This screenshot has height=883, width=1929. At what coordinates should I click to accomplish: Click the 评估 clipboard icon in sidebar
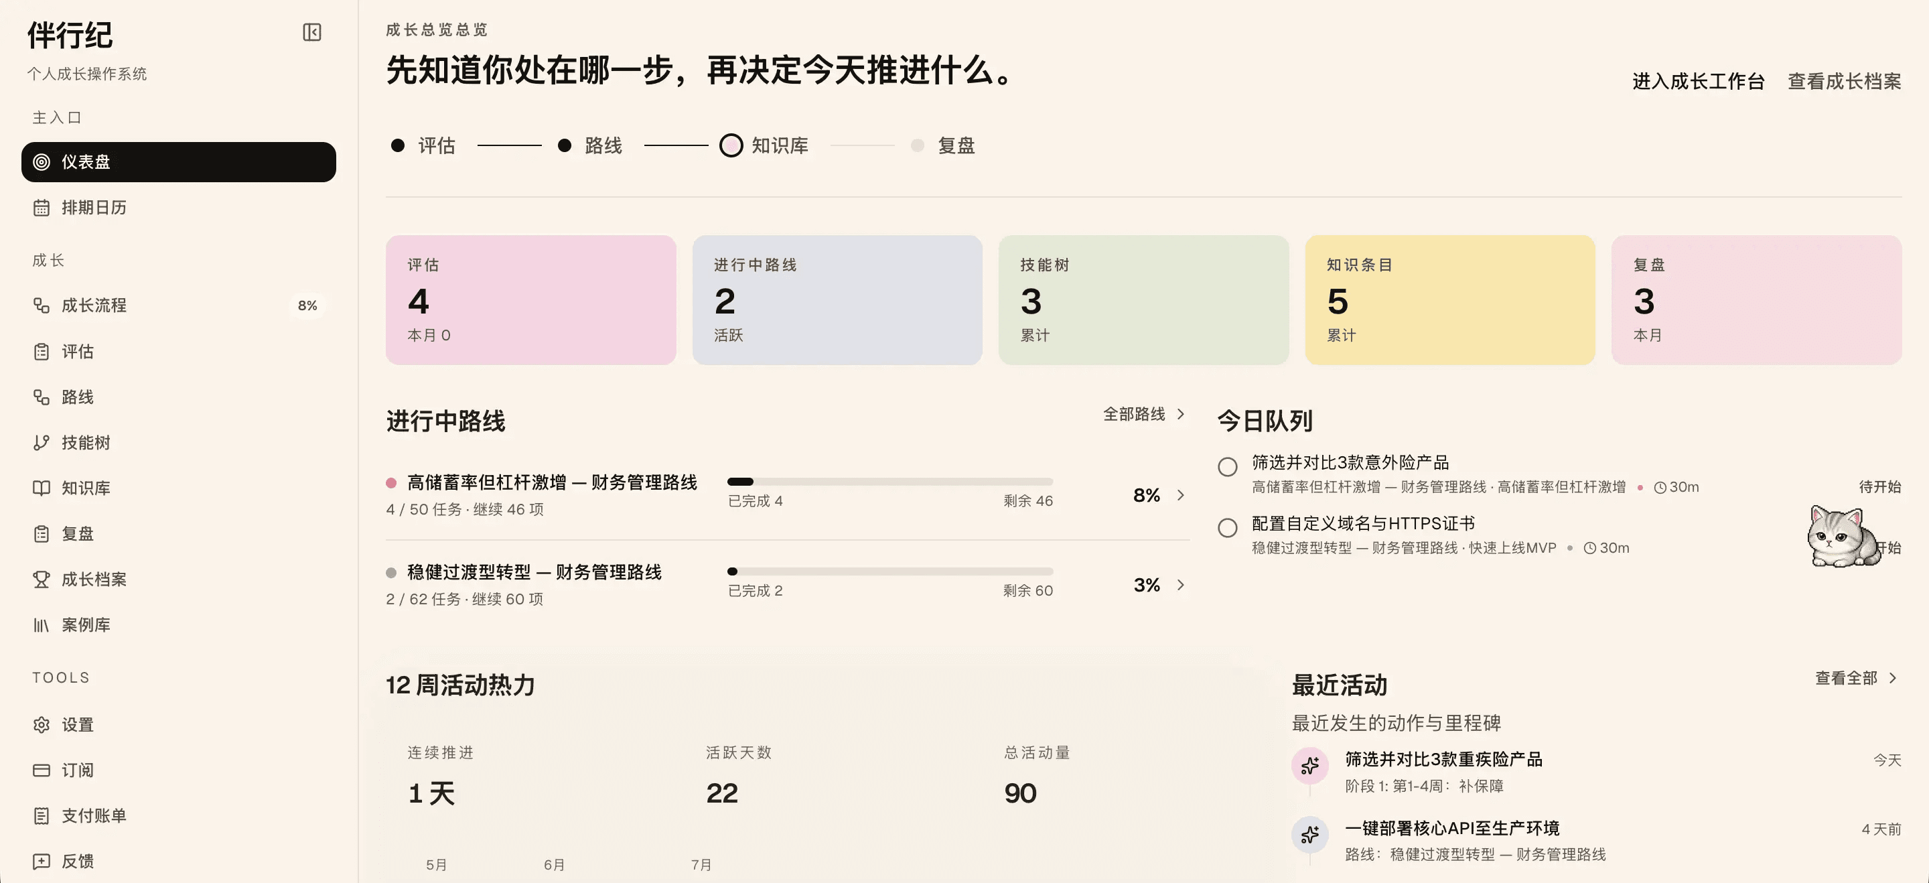click(x=42, y=351)
